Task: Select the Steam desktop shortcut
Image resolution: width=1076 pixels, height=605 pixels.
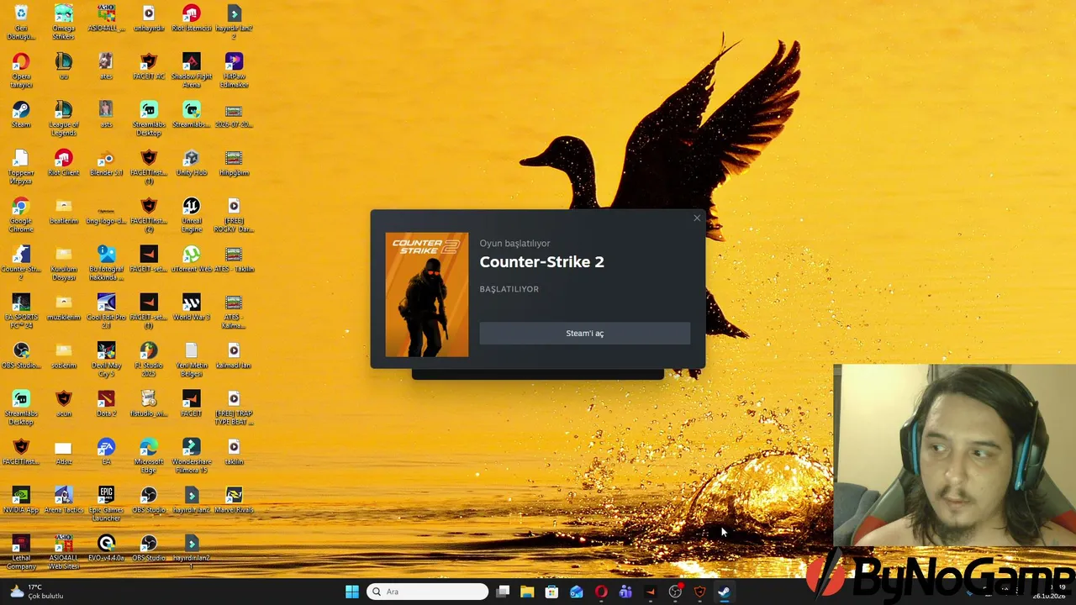Action: 21,115
